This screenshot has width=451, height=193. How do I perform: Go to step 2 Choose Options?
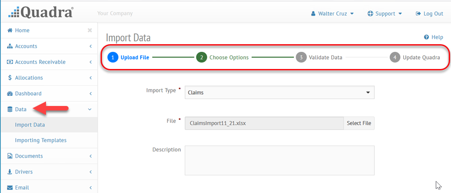pos(222,57)
